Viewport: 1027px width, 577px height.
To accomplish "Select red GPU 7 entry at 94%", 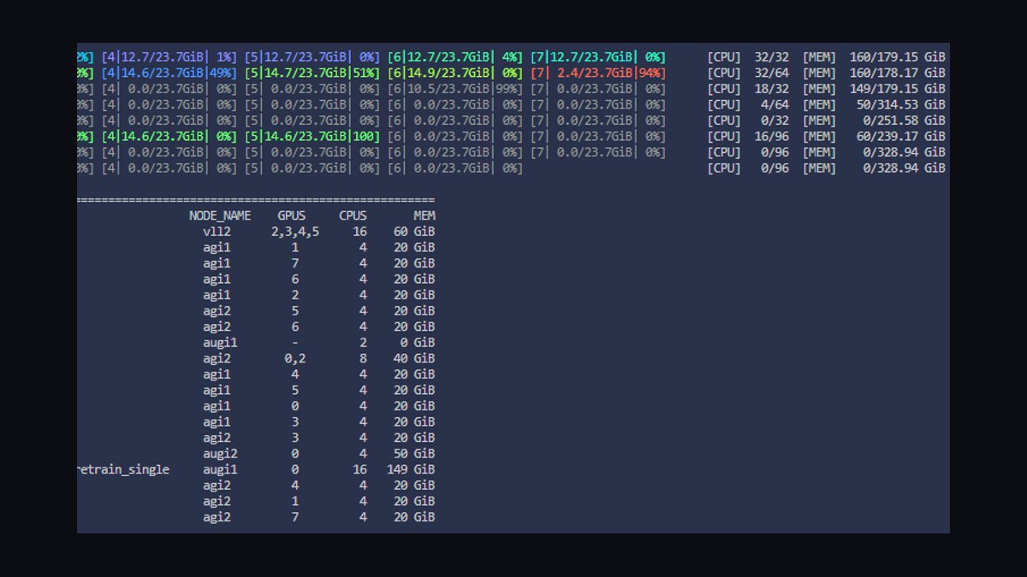I will 598,73.
